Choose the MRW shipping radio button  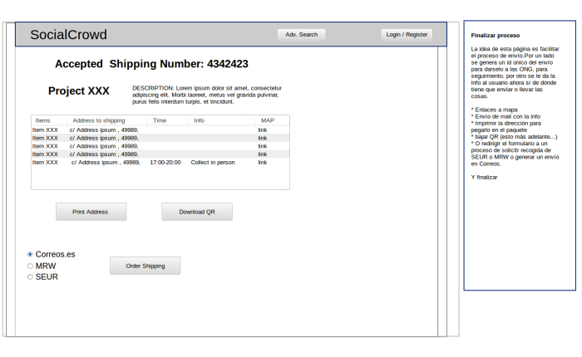point(31,266)
